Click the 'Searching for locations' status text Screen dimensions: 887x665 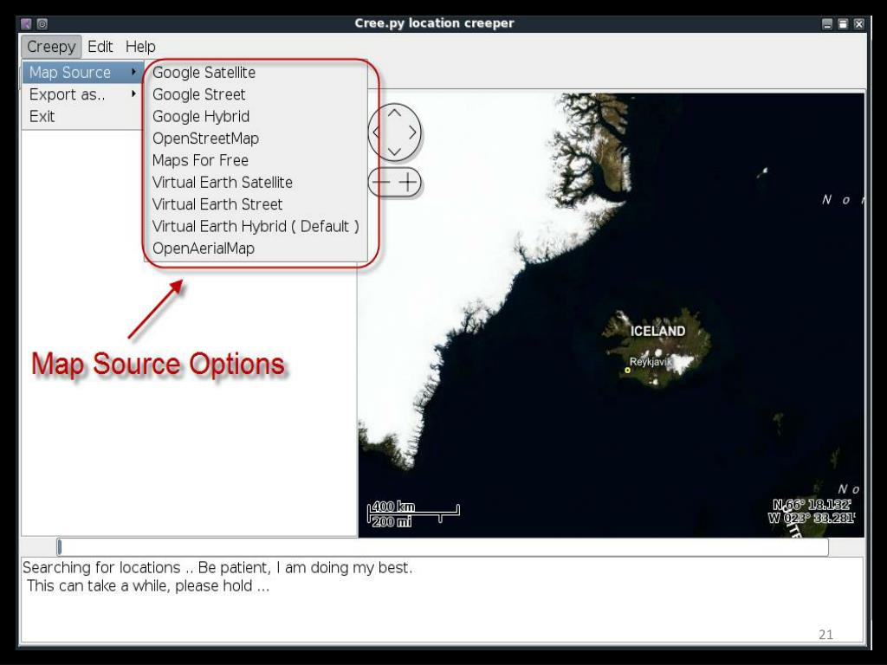click(x=217, y=567)
